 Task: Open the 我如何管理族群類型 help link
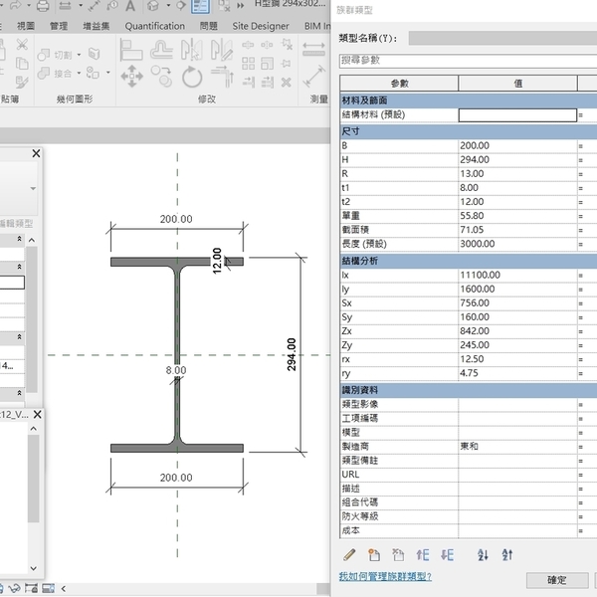point(385,576)
